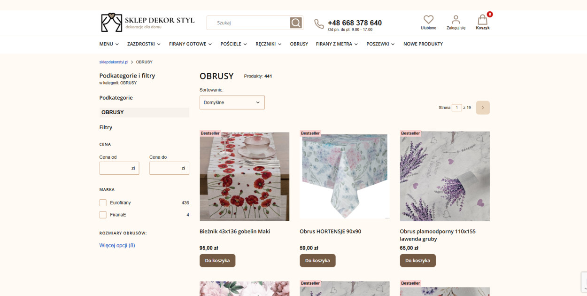Viewport: 587px width, 296px height.
Task: Click the heart badge showing 0
Action: click(489, 15)
